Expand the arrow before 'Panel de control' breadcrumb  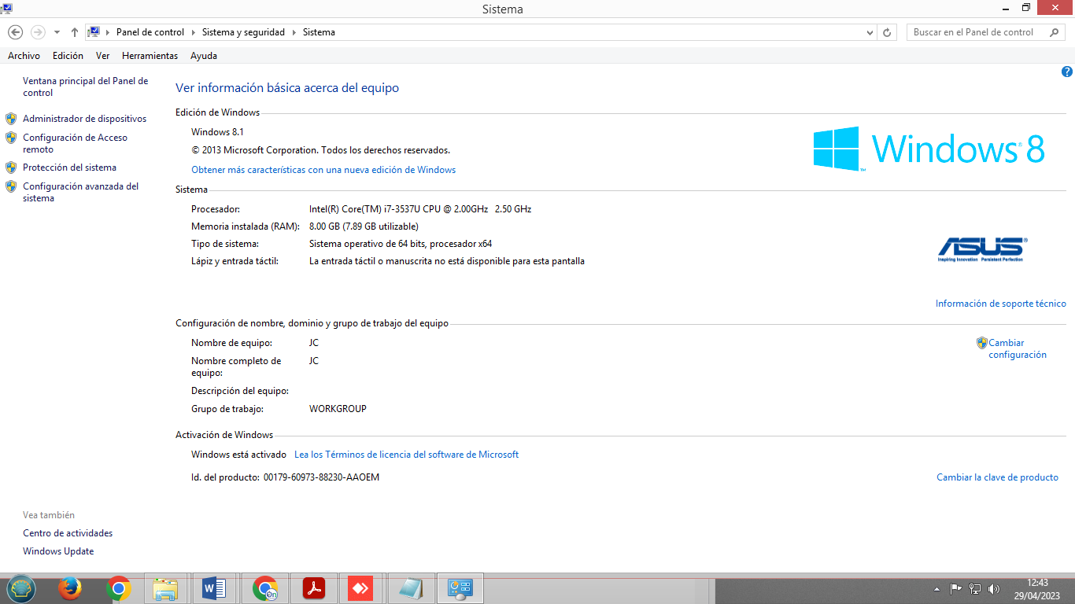coord(108,32)
